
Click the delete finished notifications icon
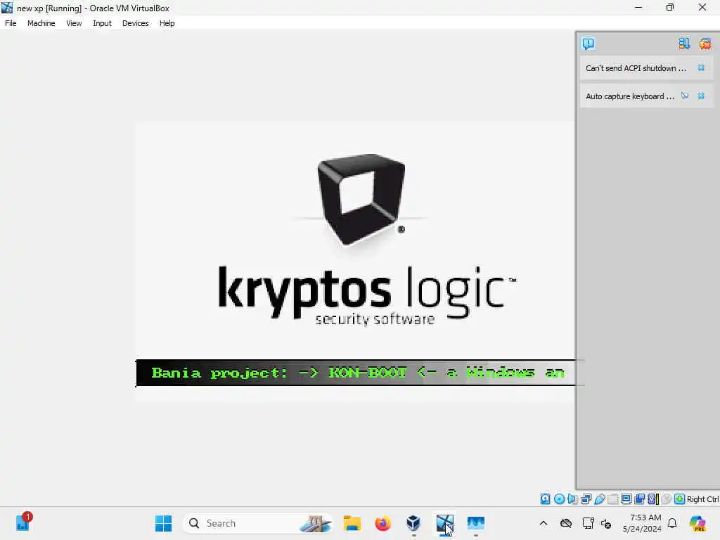[x=705, y=44]
